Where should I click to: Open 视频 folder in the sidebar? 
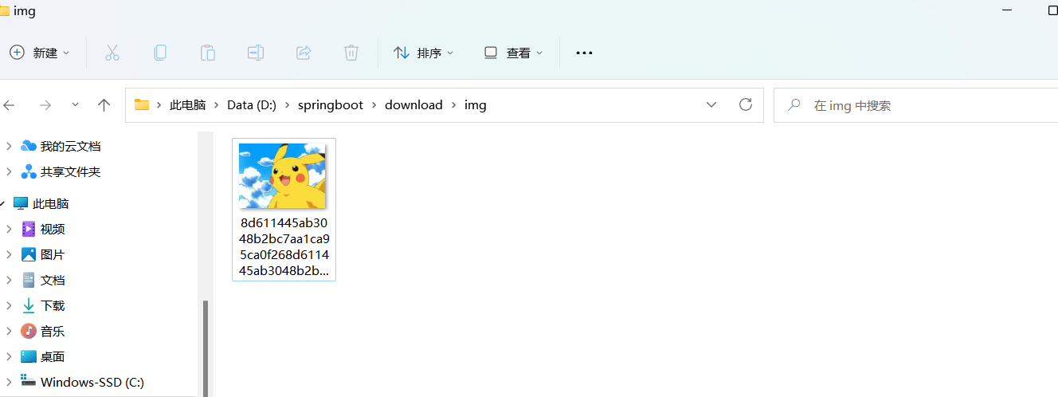53,229
